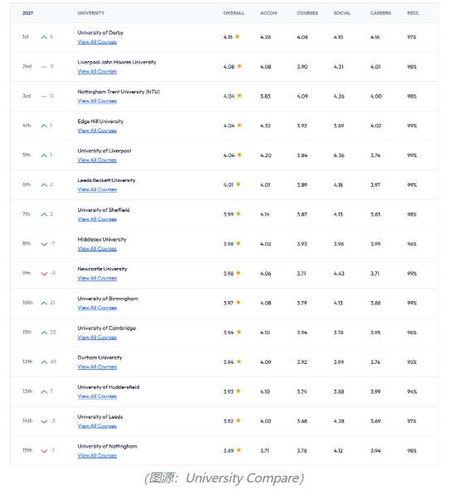The image size is (469, 489).
Task: Click the CAREERS column header
Action: [x=380, y=13]
